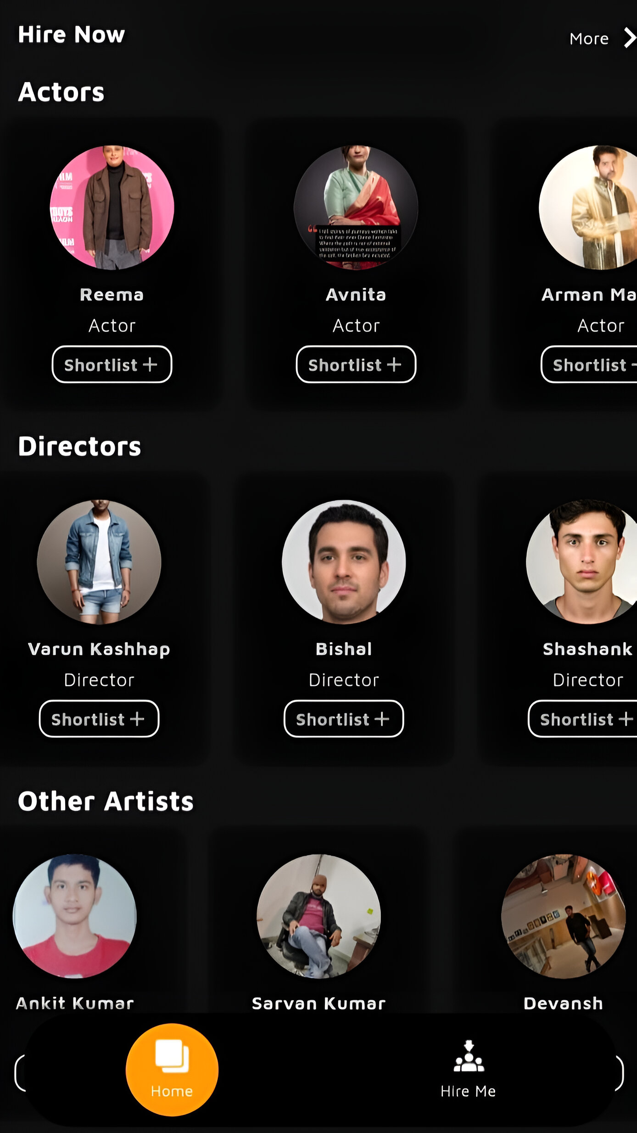The image size is (637, 1133).
Task: Open Devansh's artist thumbnail
Action: 564,916
